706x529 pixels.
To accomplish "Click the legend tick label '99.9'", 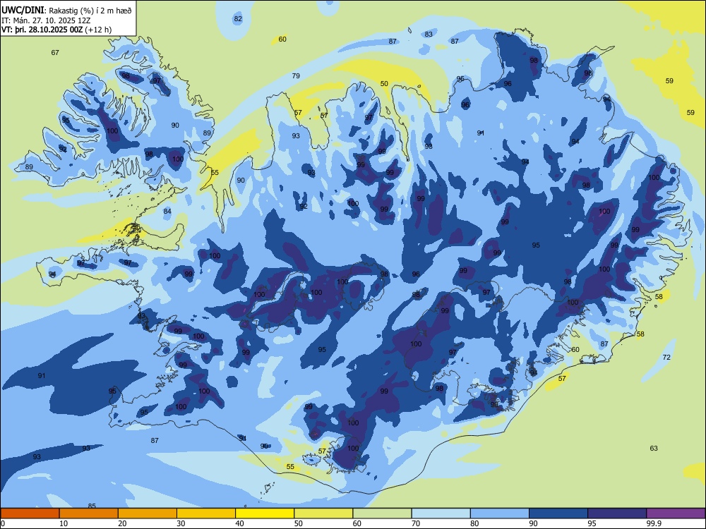I will coord(653,523).
